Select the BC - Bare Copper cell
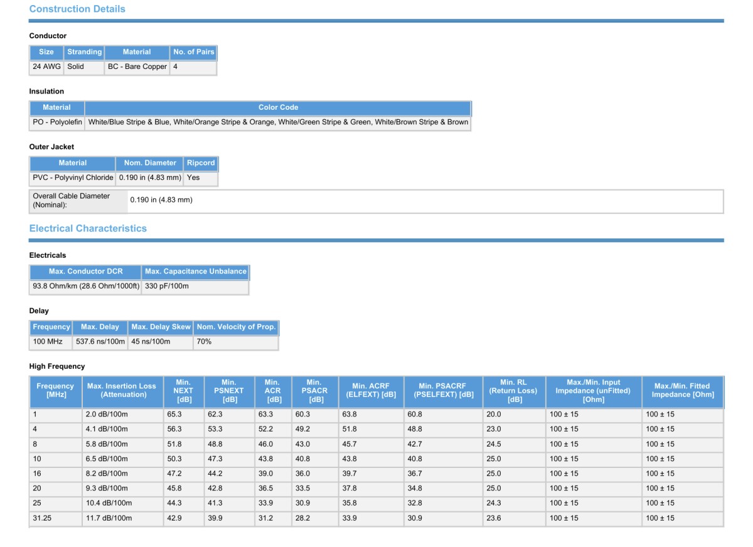This screenshot has width=753, height=547. click(x=137, y=66)
